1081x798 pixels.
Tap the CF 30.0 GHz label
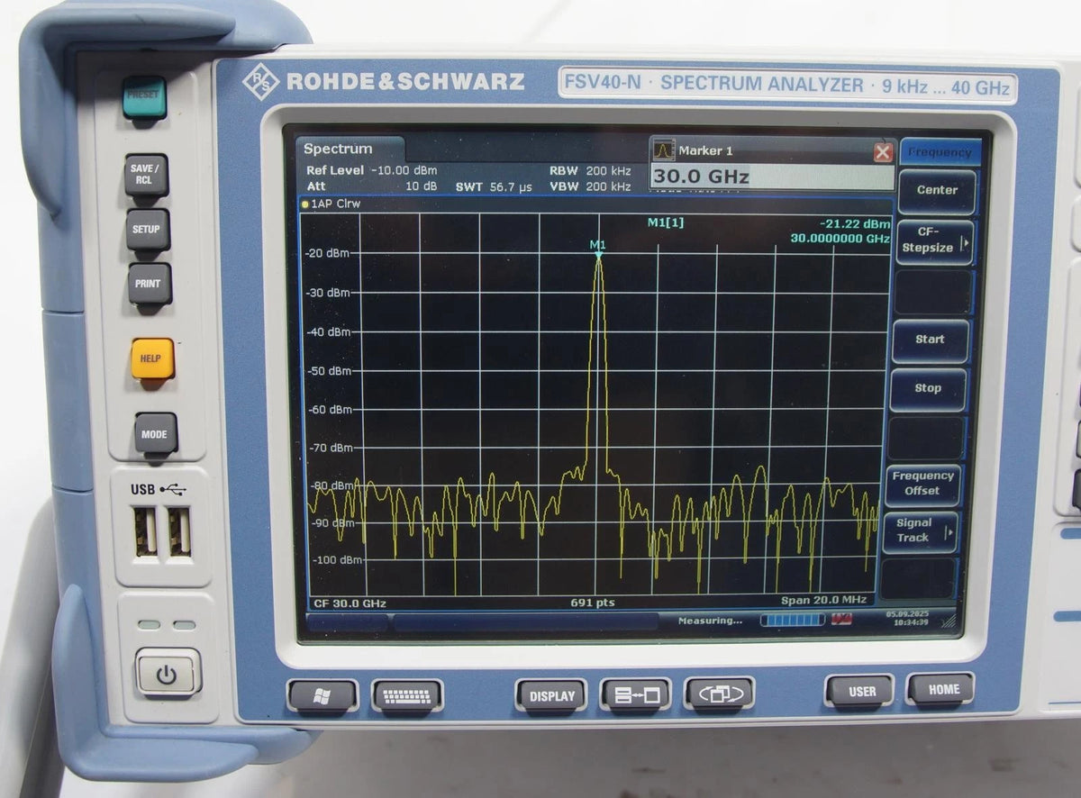[350, 603]
